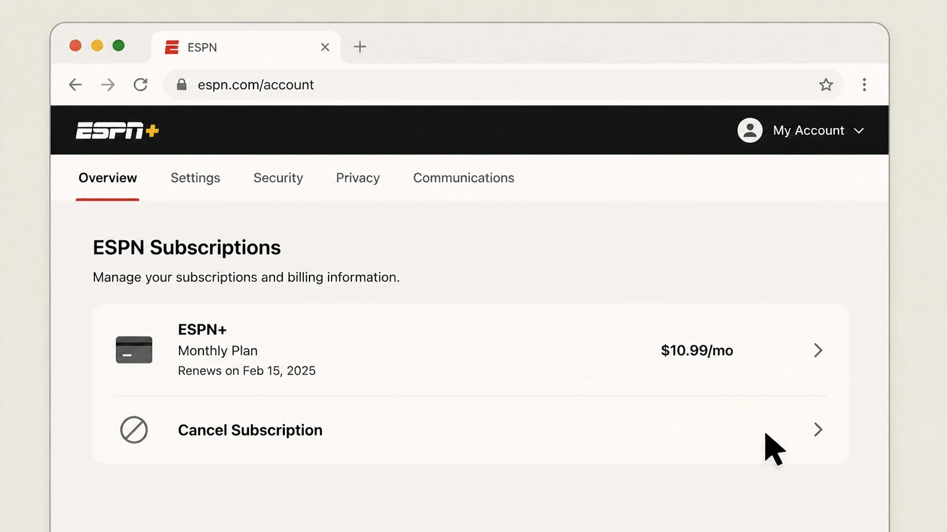This screenshot has height=532, width=947.
Task: Click the Renews on Feb 15, 2025 text
Action: (x=247, y=371)
